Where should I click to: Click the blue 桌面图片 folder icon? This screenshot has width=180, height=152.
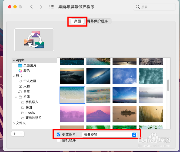[x=20, y=65]
